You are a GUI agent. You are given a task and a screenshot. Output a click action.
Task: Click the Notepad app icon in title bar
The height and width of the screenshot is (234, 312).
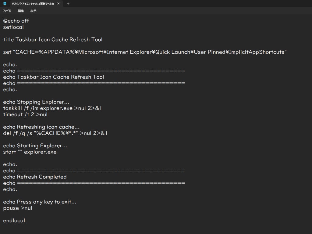(x=5, y=4)
